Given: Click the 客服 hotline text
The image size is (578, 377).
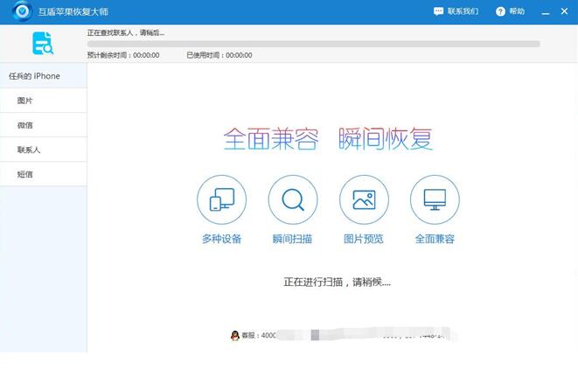Looking at the screenshot, I should tap(259, 335).
